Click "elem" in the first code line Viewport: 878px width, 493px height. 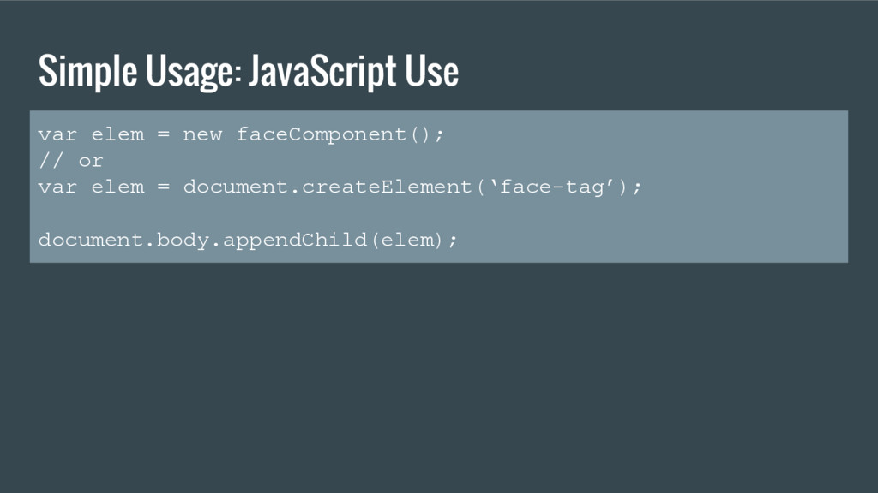117,134
